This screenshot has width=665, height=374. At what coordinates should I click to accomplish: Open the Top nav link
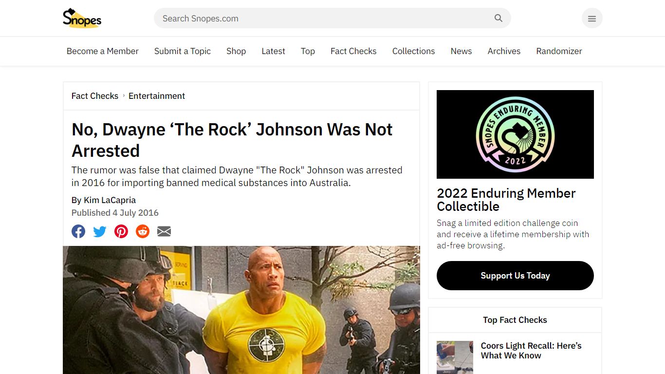coord(308,51)
